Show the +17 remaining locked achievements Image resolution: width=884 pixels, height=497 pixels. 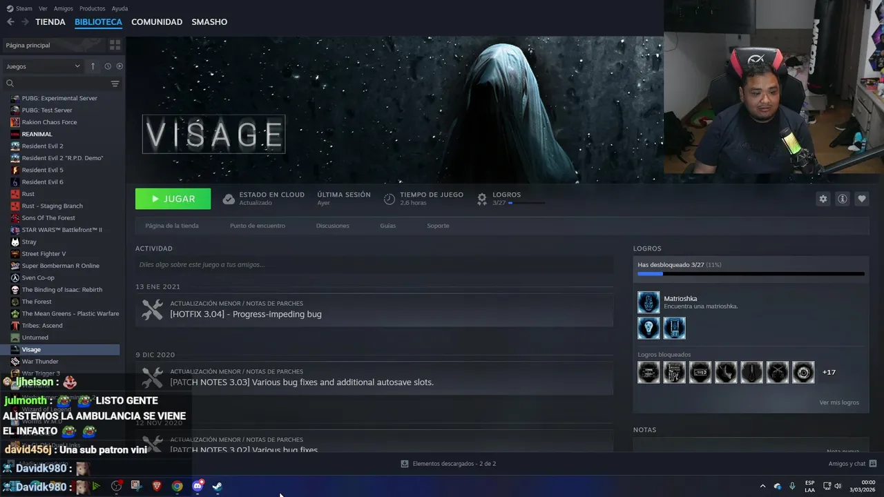(x=829, y=372)
